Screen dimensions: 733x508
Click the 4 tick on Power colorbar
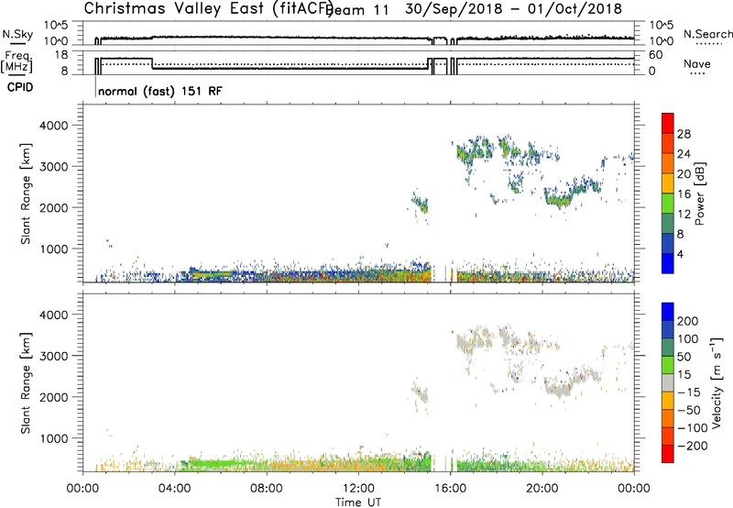(680, 254)
